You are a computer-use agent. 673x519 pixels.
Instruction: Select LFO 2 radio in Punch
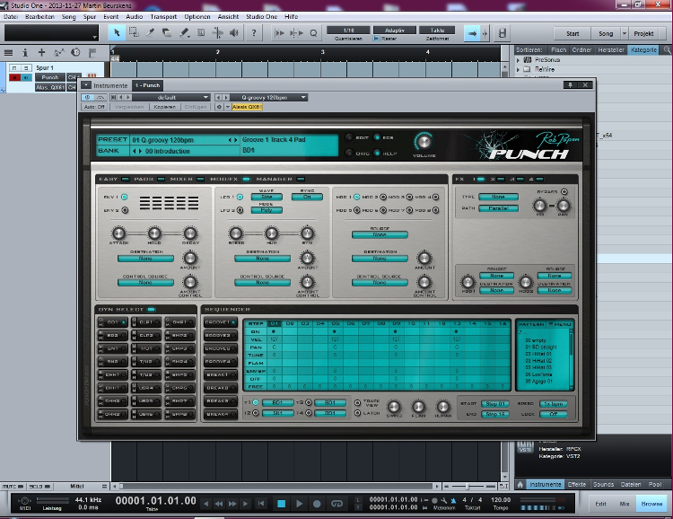240,210
